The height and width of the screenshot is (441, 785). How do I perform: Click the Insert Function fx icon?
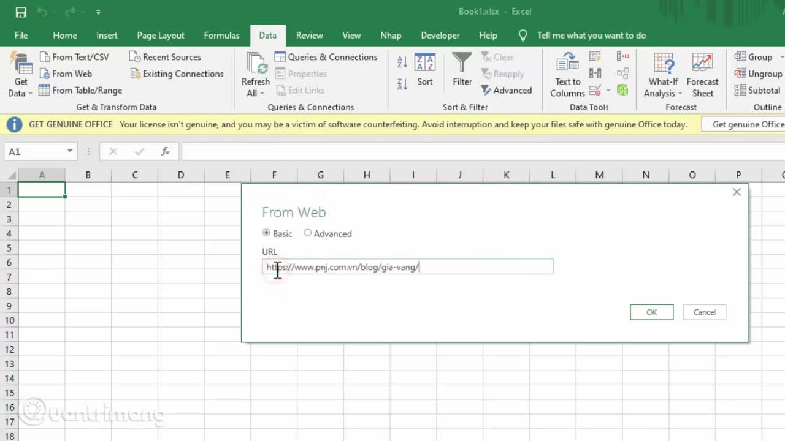166,151
